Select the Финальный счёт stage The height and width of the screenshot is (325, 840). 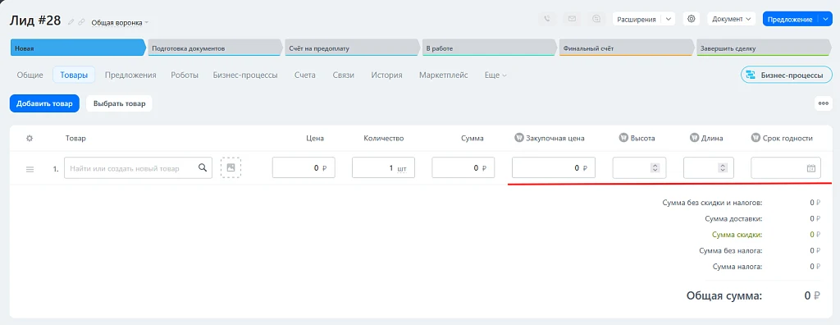[x=626, y=48]
